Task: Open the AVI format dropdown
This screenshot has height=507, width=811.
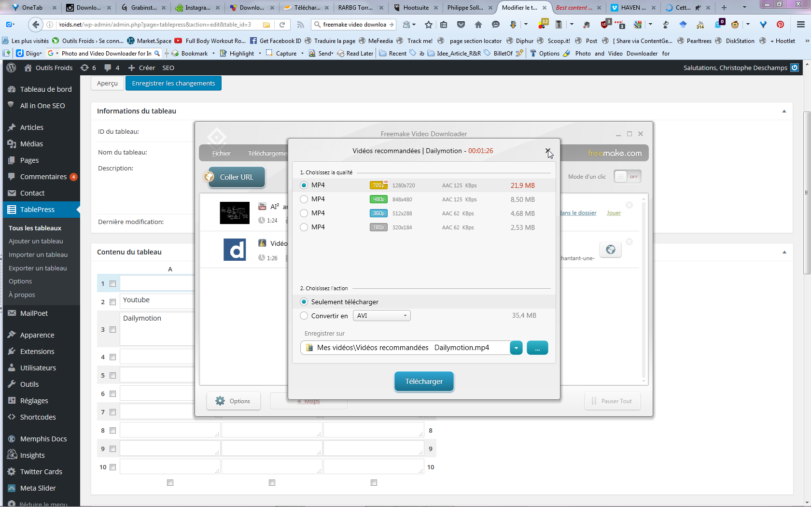Action: pos(381,316)
